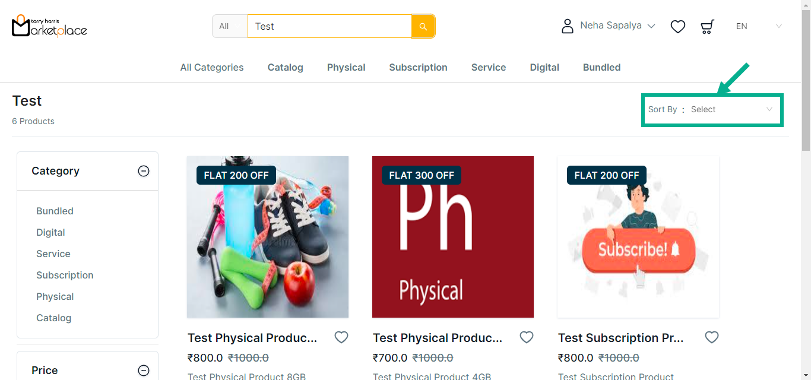Open the Test Subscription Product title link
The image size is (811, 380).
click(x=620, y=338)
